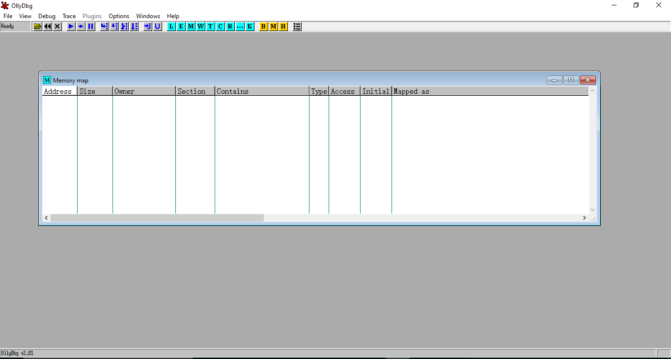Click the Execute till user code U icon
The image size is (671, 359).
coord(158,27)
